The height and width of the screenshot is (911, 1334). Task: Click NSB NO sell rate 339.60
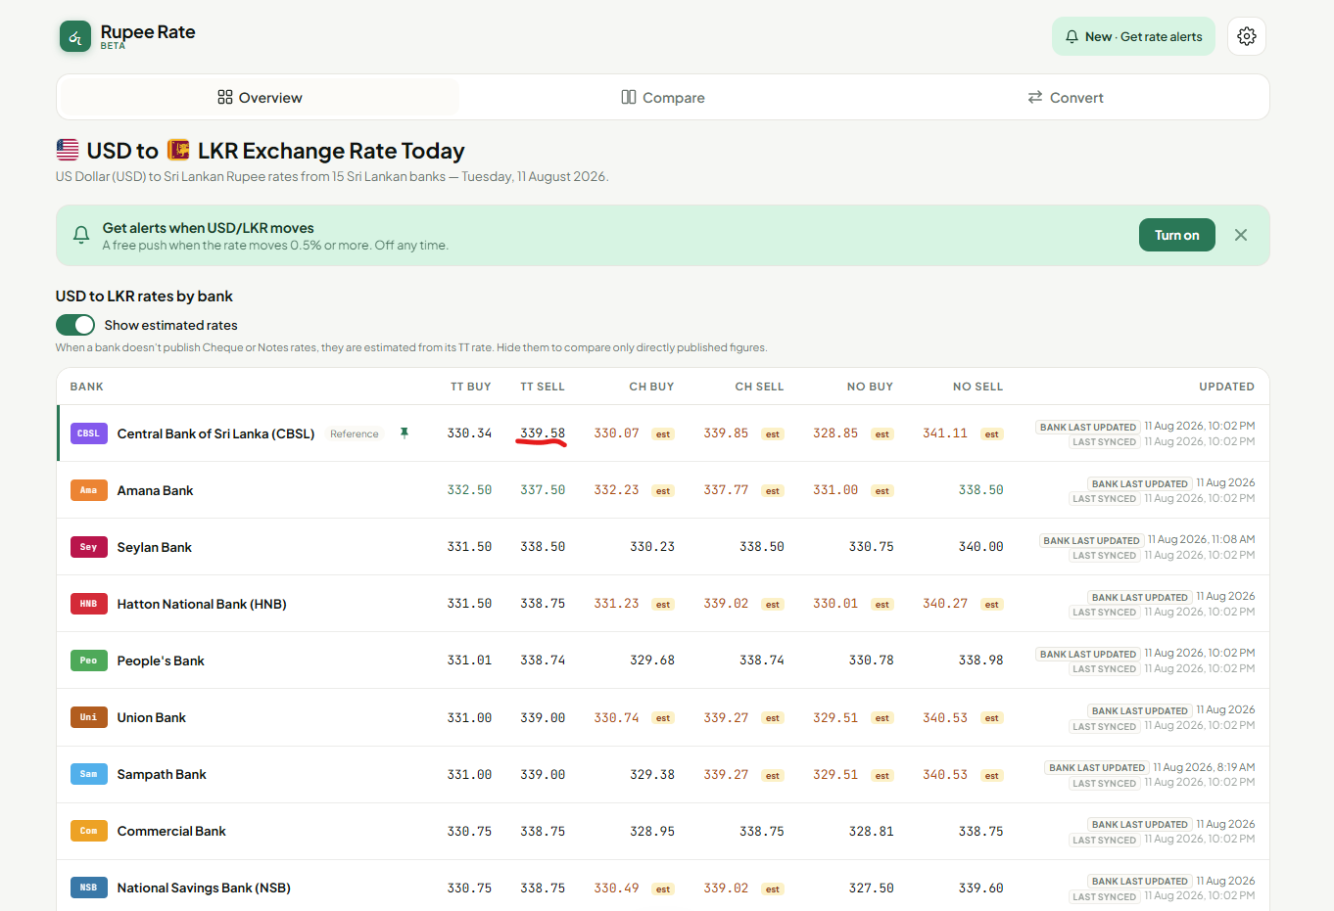pos(980,888)
